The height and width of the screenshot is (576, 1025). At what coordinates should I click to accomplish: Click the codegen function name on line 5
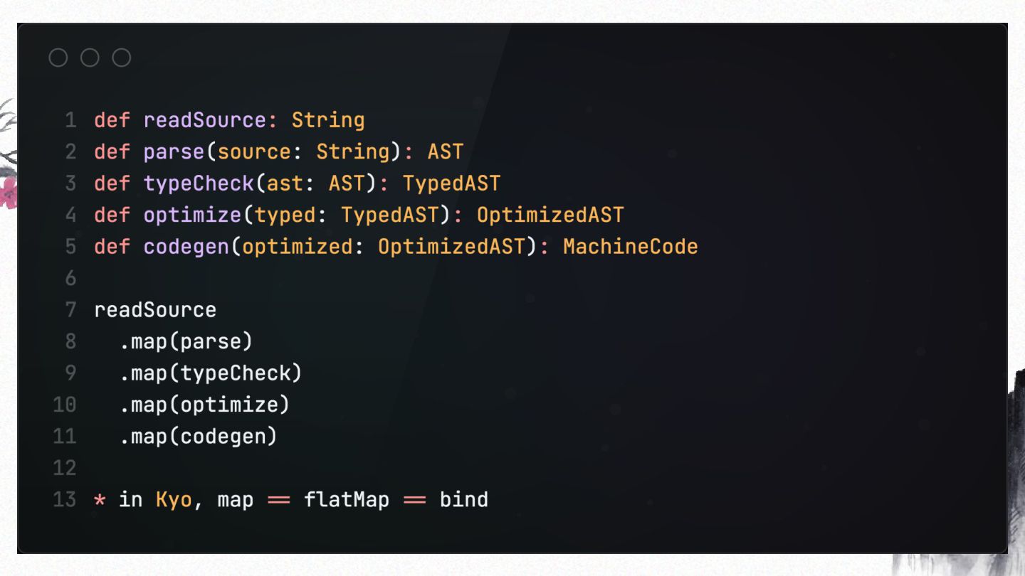[x=186, y=247]
